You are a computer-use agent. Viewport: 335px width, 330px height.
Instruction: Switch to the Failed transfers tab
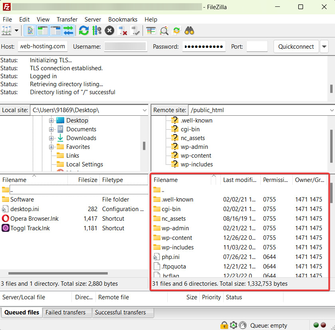click(67, 313)
